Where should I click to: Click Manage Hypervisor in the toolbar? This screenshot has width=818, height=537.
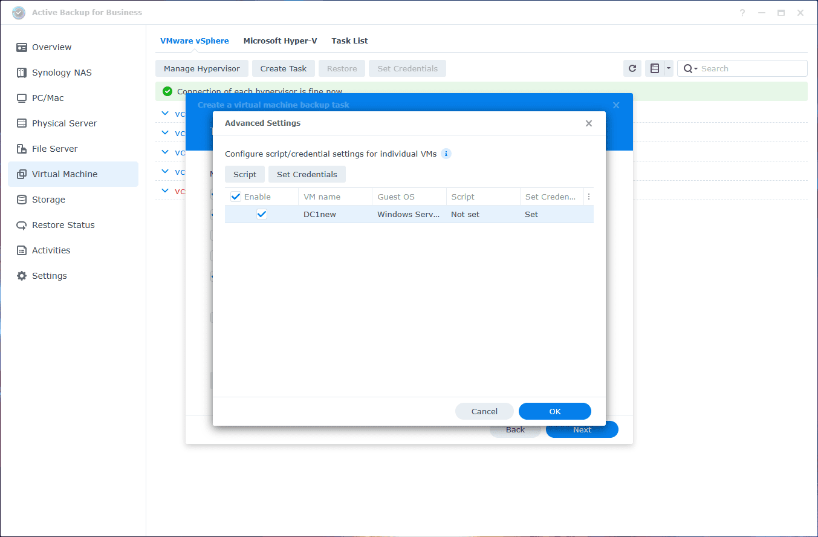pyautogui.click(x=202, y=68)
